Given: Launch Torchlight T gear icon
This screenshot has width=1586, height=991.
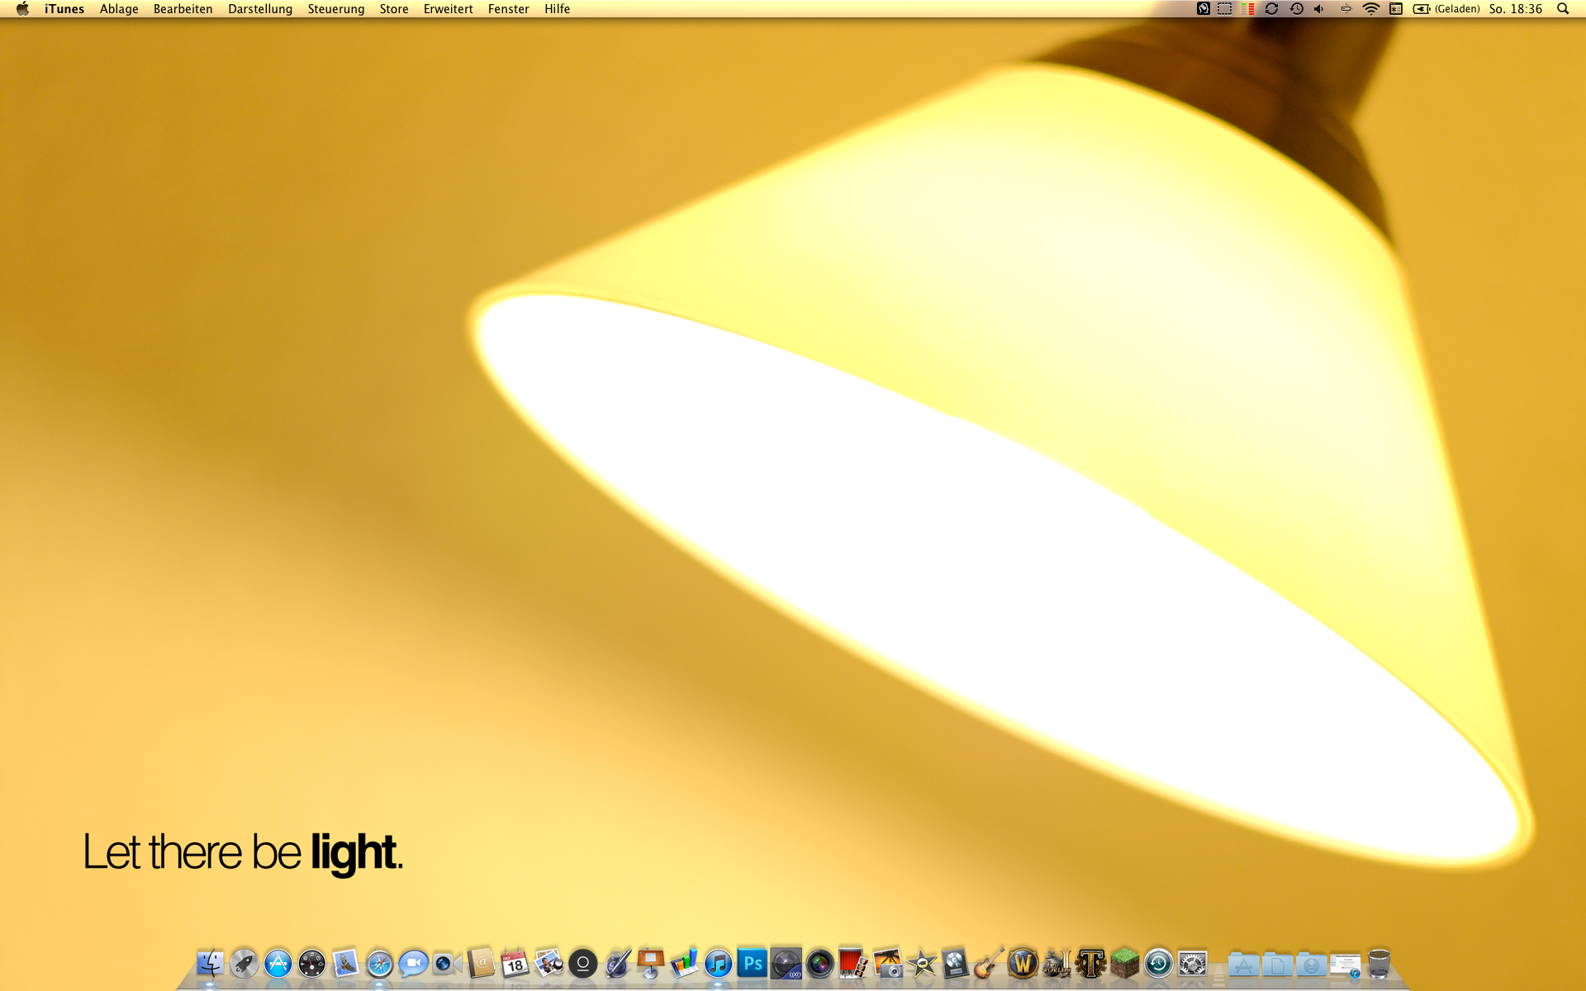Looking at the screenshot, I should [1090, 963].
